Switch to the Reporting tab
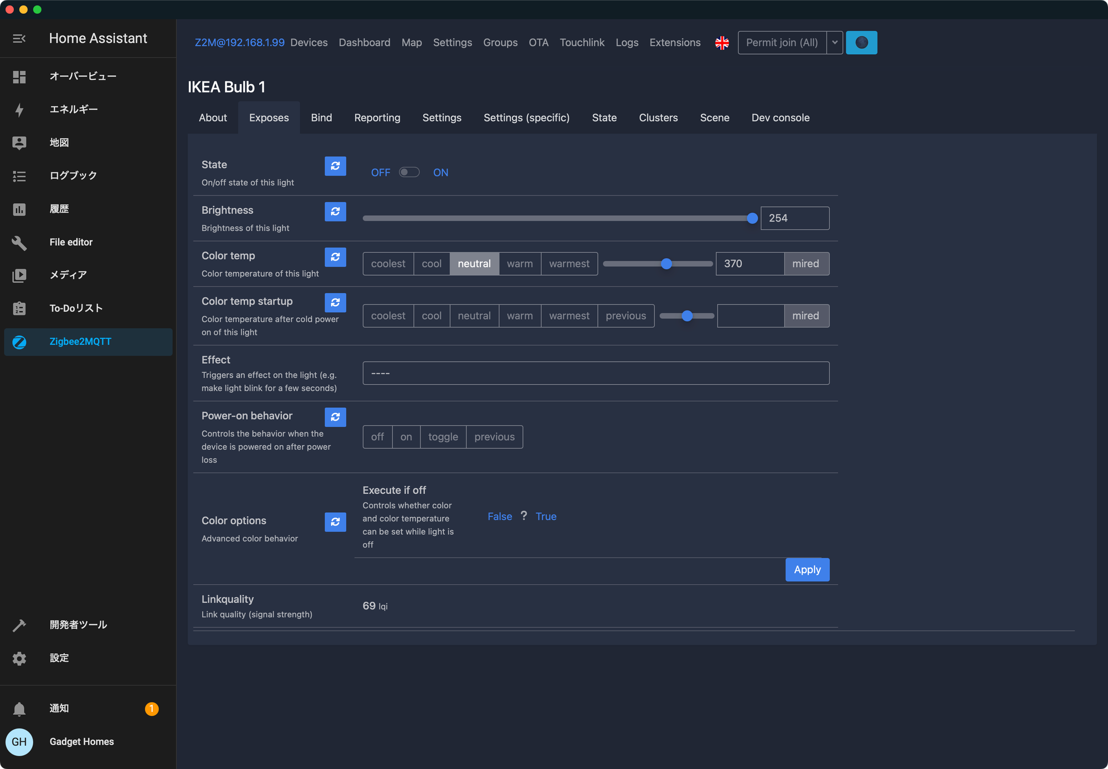Viewport: 1108px width, 769px height. pyautogui.click(x=377, y=117)
